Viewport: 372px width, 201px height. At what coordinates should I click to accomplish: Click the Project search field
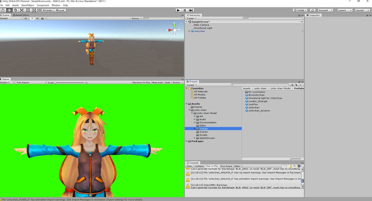pyautogui.click(x=260, y=85)
